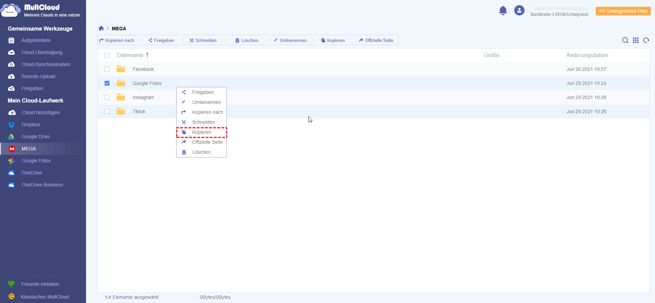
Task: Open the Facebook folder icon
Action: (x=121, y=69)
